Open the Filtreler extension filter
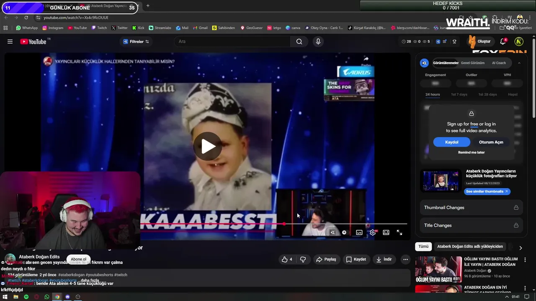 click(136, 41)
